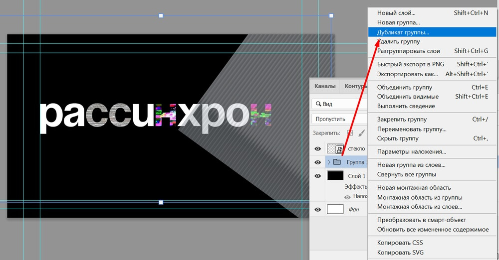Expand the Группа 1 group chevron
The image size is (499, 260).
329,162
